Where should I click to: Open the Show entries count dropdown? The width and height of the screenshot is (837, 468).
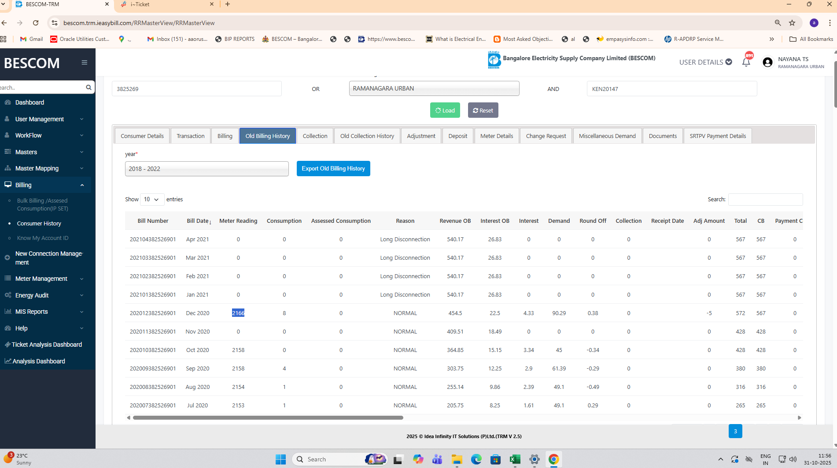click(152, 200)
